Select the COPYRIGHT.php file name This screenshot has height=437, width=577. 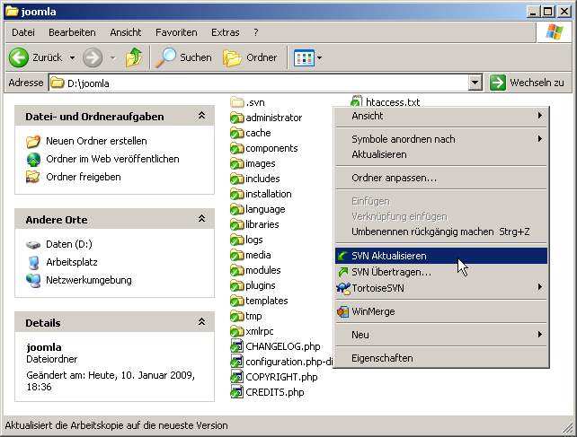click(281, 377)
